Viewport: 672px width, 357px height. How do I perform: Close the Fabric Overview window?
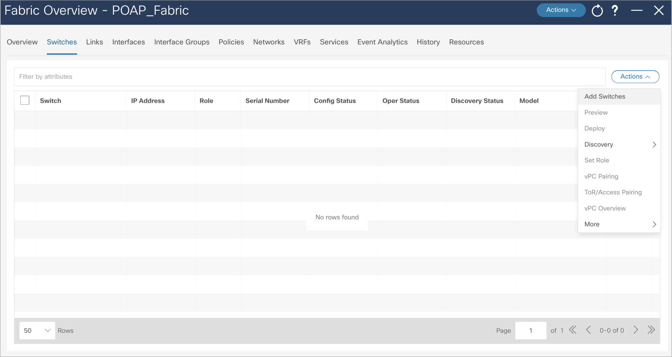659,10
